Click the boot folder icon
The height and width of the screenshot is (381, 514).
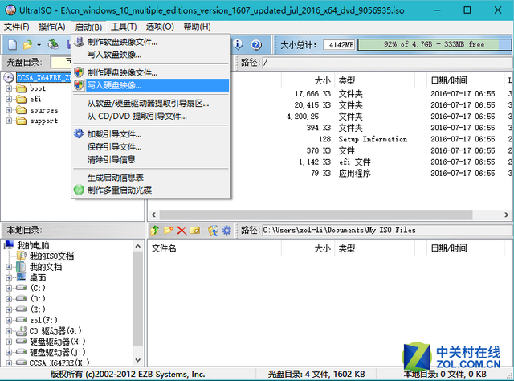22,88
